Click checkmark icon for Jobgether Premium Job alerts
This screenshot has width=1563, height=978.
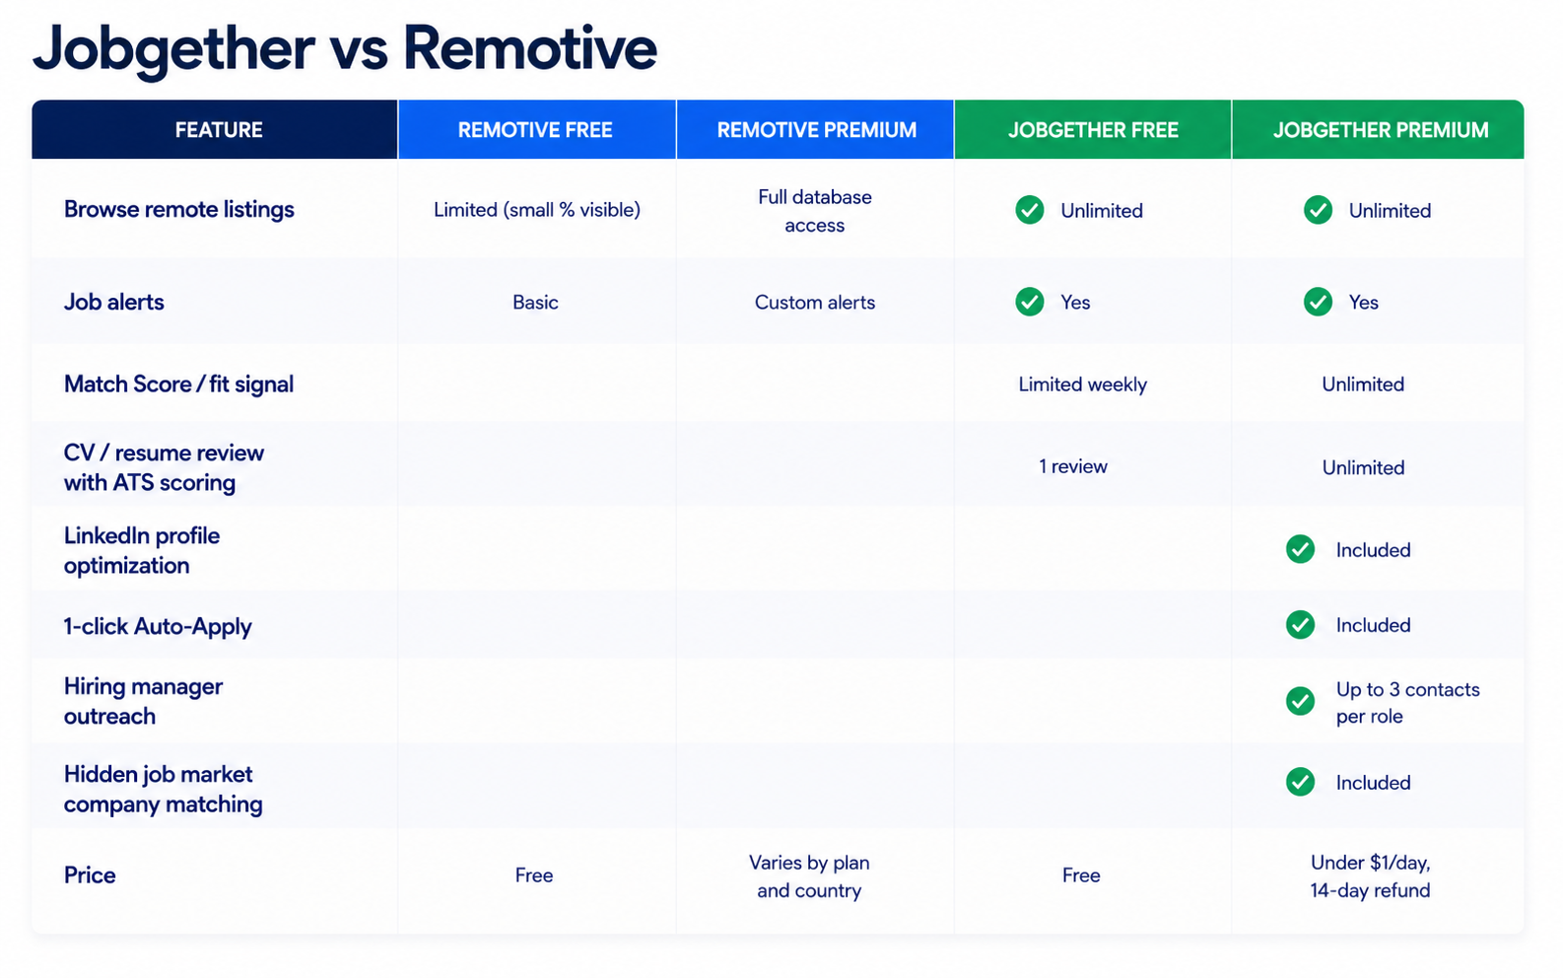(1318, 302)
